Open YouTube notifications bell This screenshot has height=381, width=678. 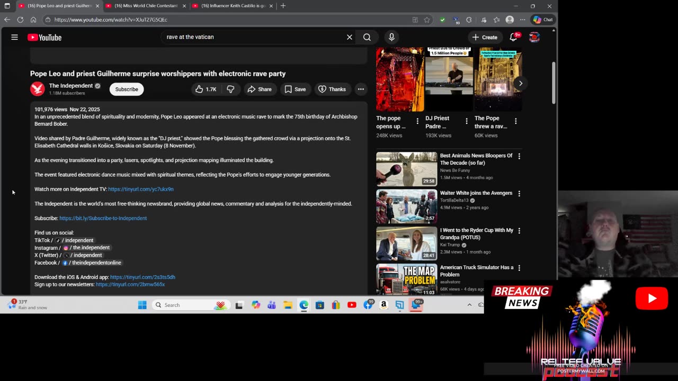(513, 37)
